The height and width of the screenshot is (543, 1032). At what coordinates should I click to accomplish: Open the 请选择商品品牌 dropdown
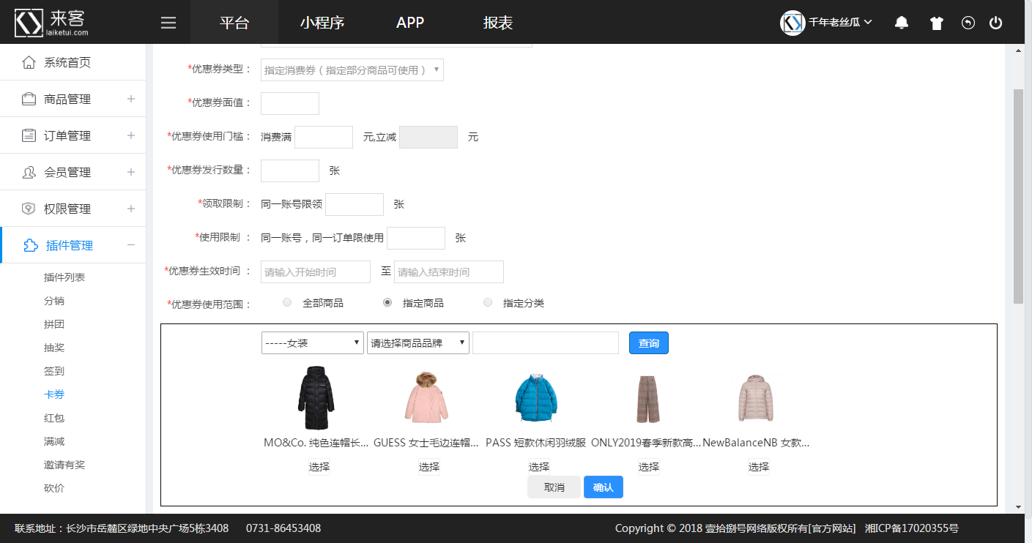point(418,342)
